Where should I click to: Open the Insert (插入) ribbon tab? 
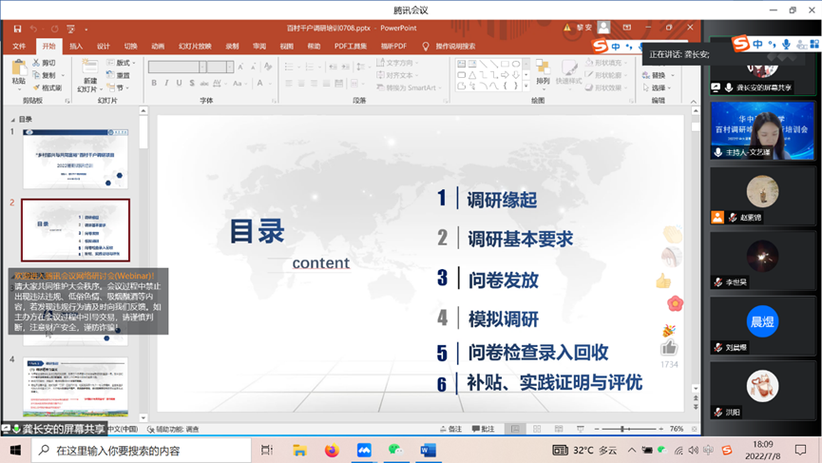[x=76, y=46]
